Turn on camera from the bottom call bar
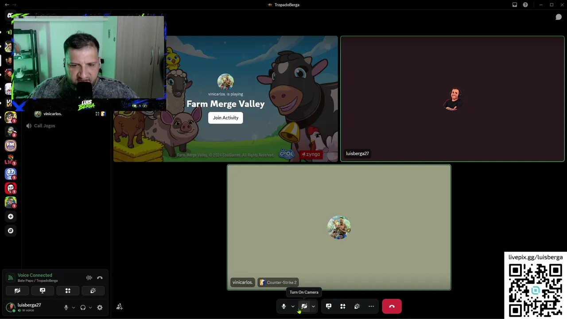This screenshot has height=319, width=567. 304,306
